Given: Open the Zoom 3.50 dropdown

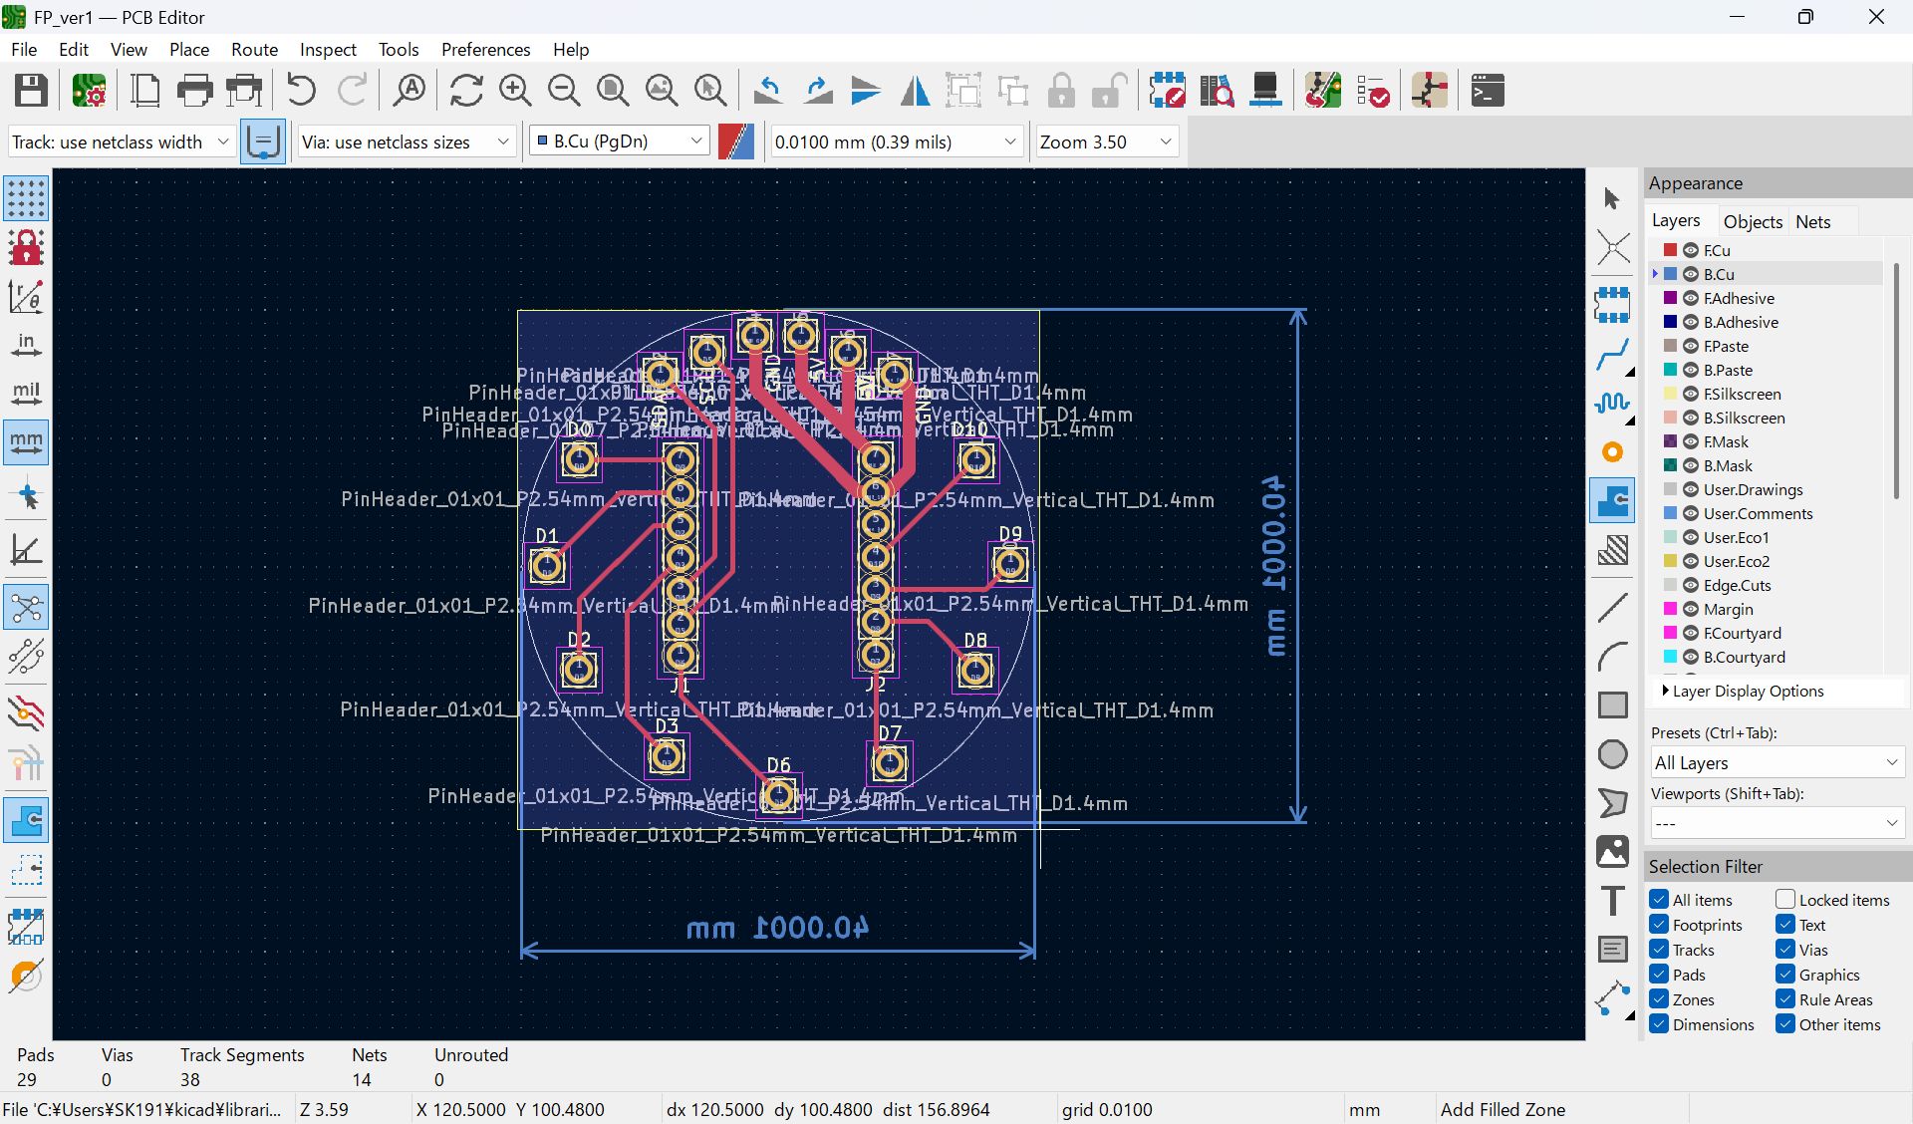Looking at the screenshot, I should tap(1107, 141).
